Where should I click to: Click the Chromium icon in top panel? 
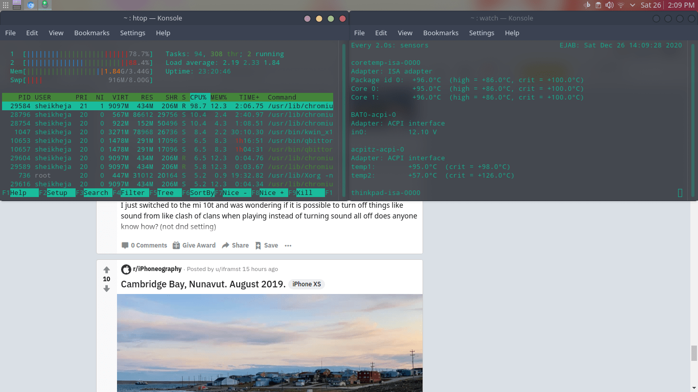[x=31, y=5]
